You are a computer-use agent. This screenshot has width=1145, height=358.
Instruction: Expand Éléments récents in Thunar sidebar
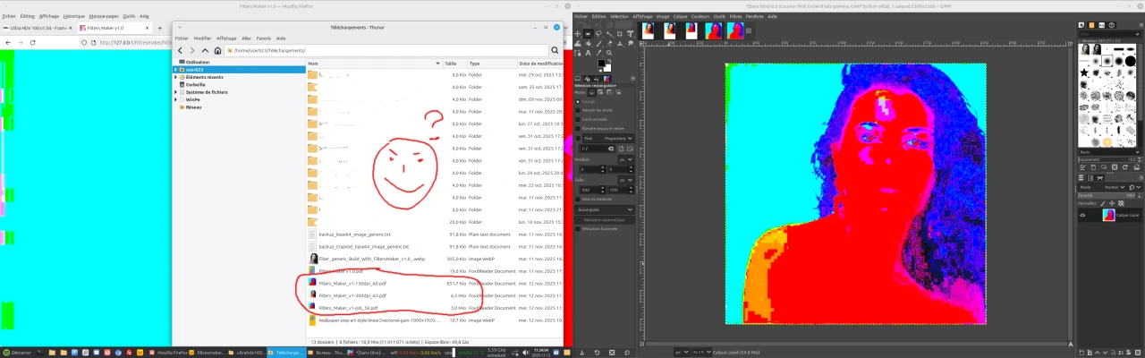[x=176, y=77]
